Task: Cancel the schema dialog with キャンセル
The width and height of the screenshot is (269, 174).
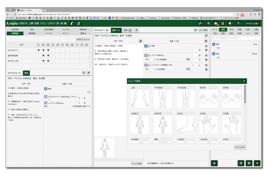Action: pos(240,147)
